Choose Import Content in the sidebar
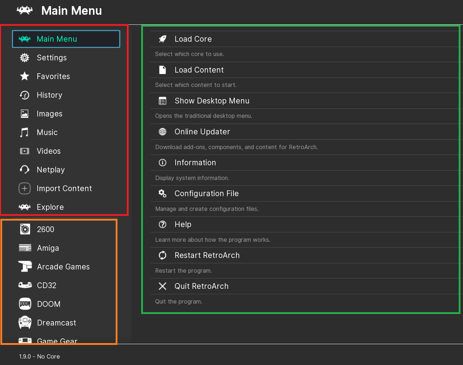This screenshot has height=365, width=463. (66, 188)
